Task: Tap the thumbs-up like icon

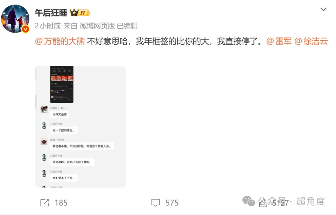Action: pyautogui.click(x=263, y=203)
